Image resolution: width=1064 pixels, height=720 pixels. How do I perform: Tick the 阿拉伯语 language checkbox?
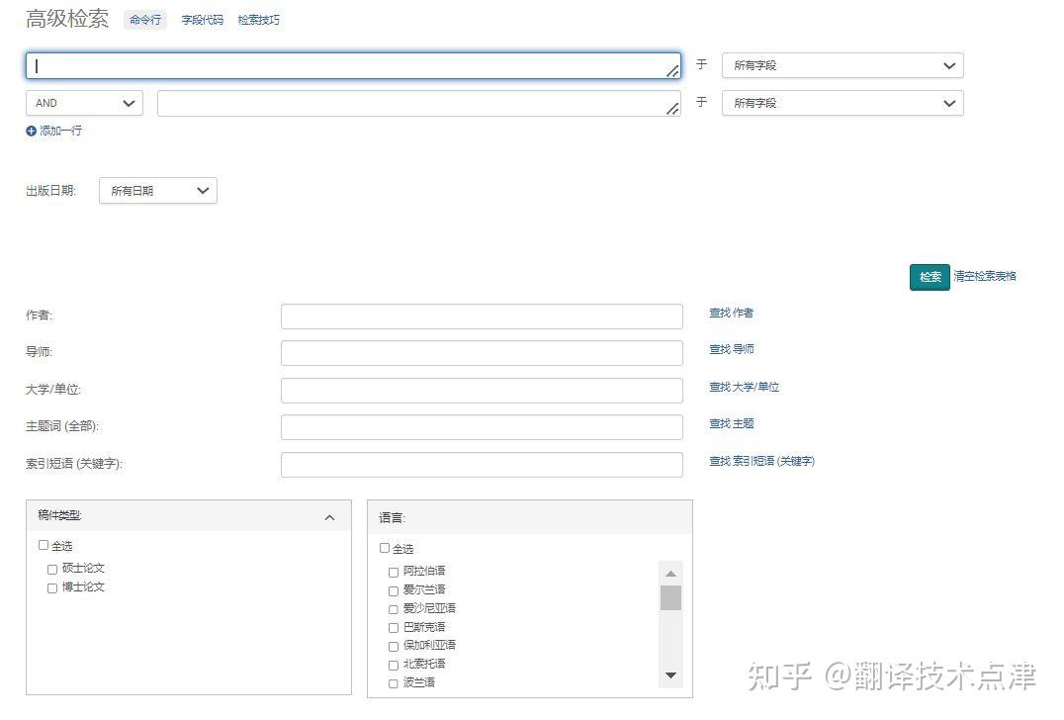tap(393, 572)
